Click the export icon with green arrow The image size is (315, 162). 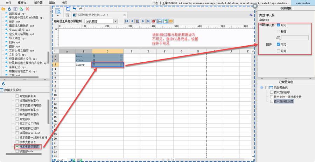point(165,21)
